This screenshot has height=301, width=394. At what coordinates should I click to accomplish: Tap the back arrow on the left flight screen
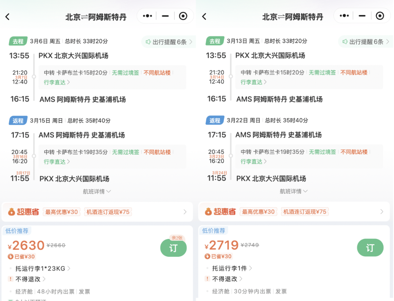8,16
